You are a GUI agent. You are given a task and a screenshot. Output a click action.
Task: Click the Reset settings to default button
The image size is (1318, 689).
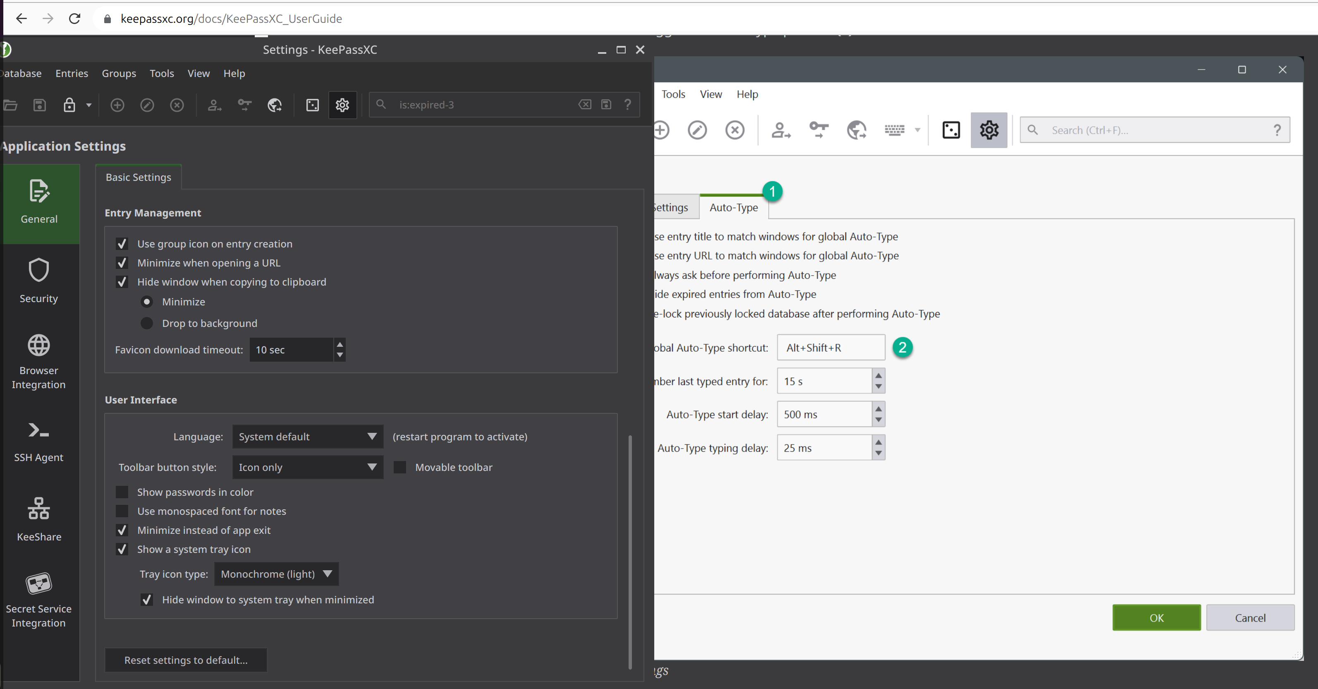[x=185, y=660]
